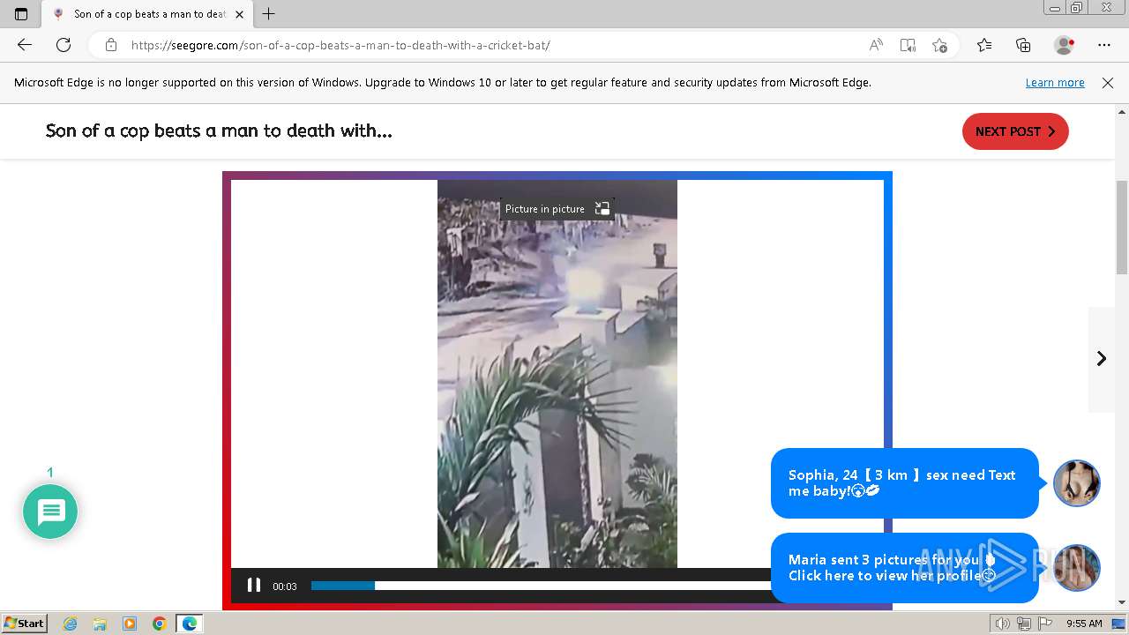The image size is (1129, 635).
Task: Open the media player taskbar icon
Action: point(130,624)
